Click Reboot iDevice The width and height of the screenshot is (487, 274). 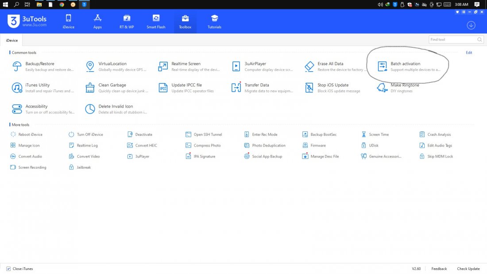tap(27, 135)
